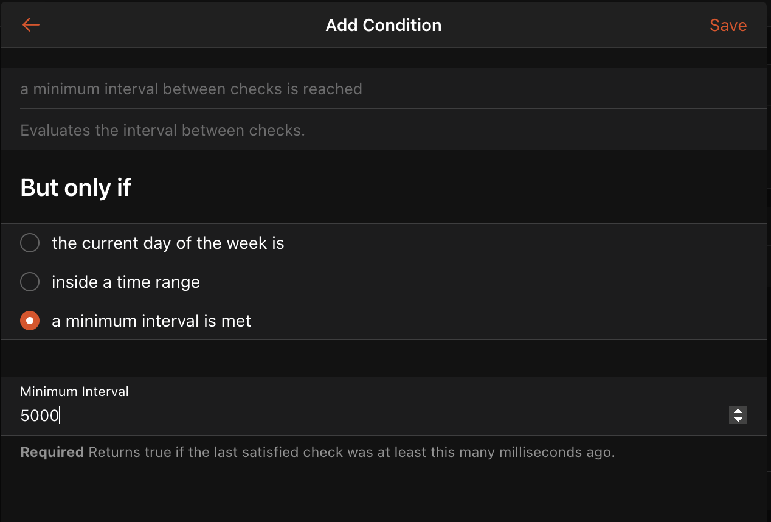Place cursor on the 5000 value

(x=40, y=416)
